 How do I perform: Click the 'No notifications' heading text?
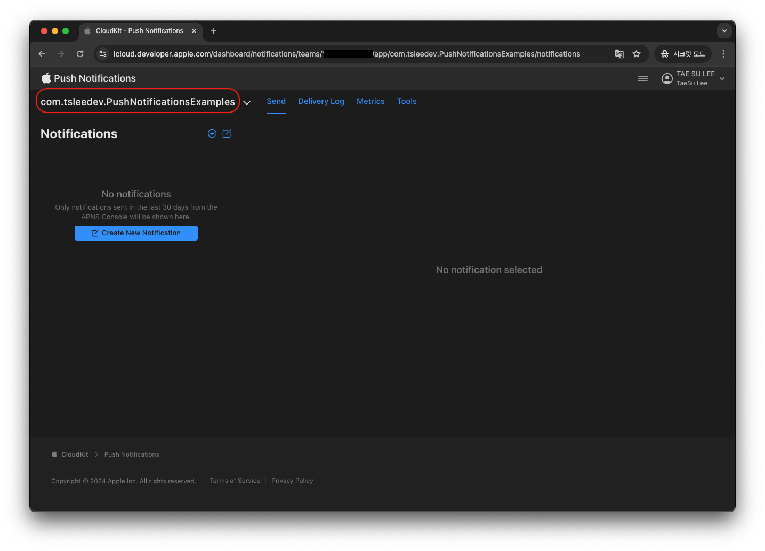136,194
